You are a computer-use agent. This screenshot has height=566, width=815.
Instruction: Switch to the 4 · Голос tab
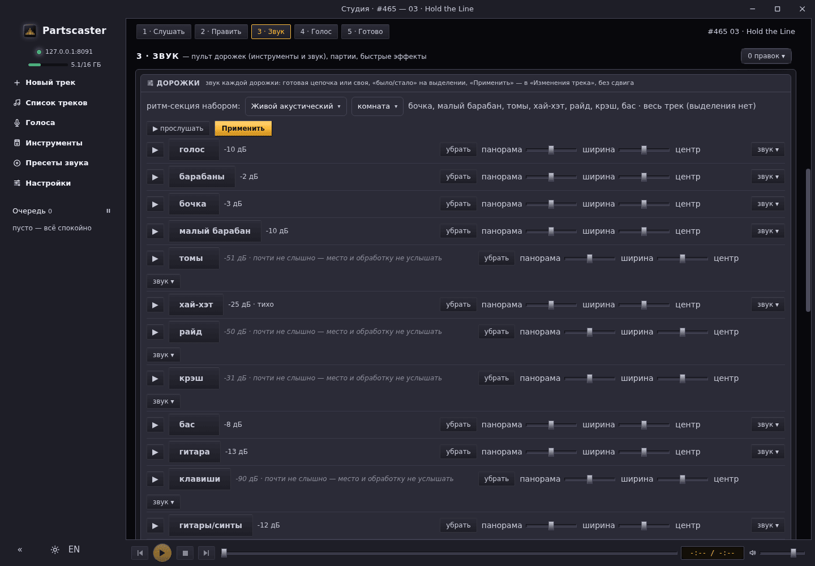[316, 32]
